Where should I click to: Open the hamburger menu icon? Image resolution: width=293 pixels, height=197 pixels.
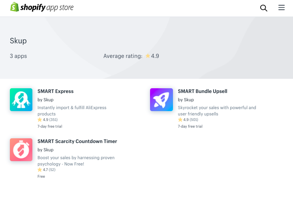click(x=282, y=7)
